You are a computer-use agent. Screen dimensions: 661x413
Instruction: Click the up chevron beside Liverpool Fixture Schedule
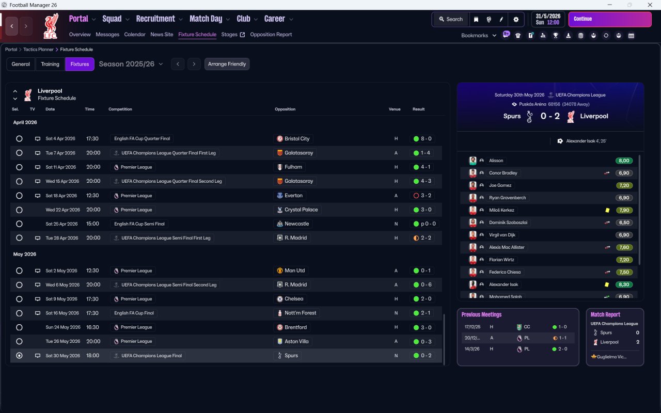[x=15, y=91]
